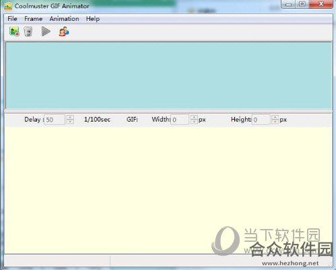Image resolution: width=336 pixels, height=270 pixels.
Task: Click the users support toolbar icon
Action: coord(64,32)
